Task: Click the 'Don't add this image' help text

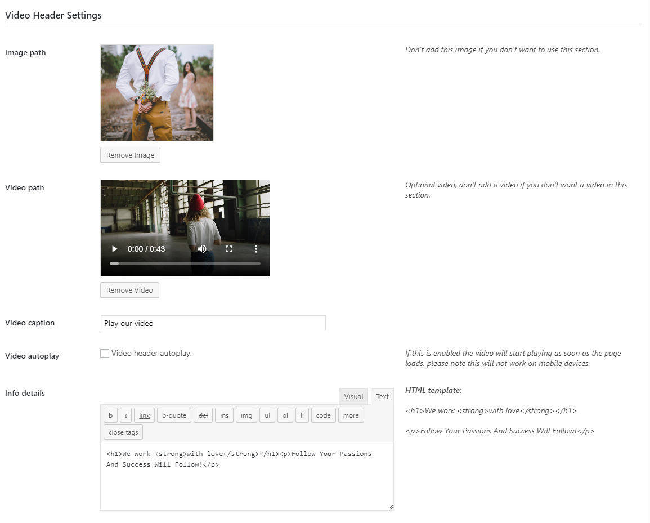Action: click(x=503, y=50)
